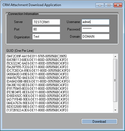The width and height of the screenshot is (125, 131).
Task: Click the GUID list scroll up arrow
Action: coord(115,56)
